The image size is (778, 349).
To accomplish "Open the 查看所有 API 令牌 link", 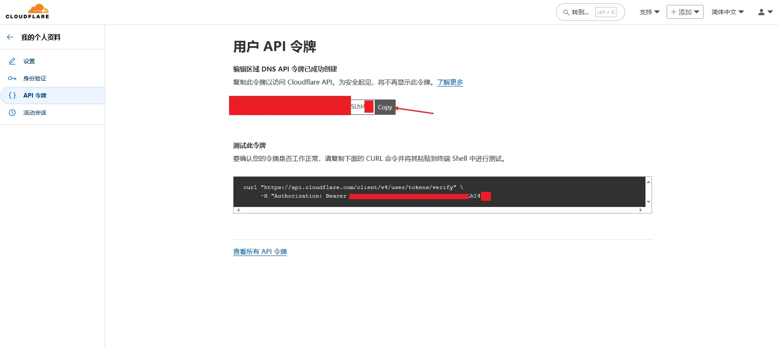I will point(260,251).
